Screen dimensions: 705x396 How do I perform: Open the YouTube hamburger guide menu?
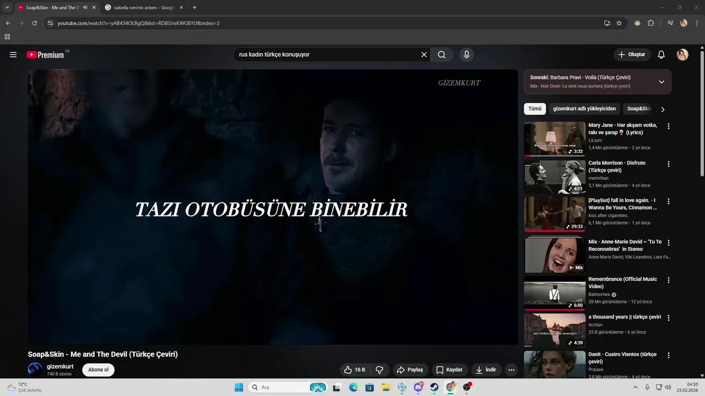13,54
